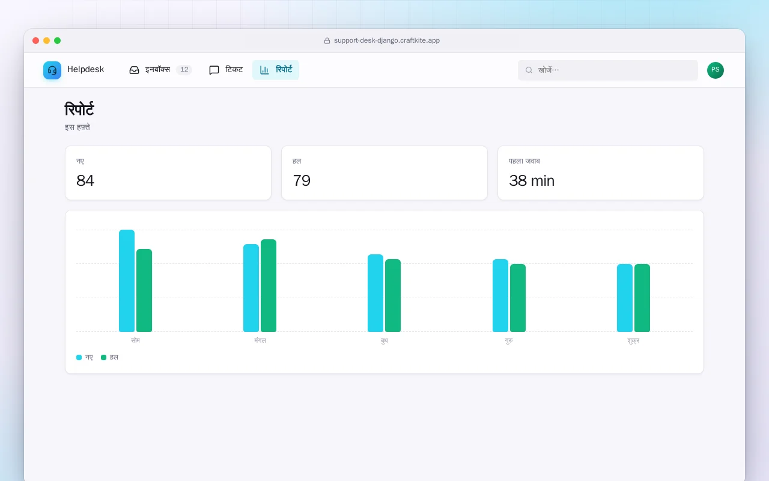Click the गुरु axis label
The width and height of the screenshot is (769, 481).
[509, 341]
